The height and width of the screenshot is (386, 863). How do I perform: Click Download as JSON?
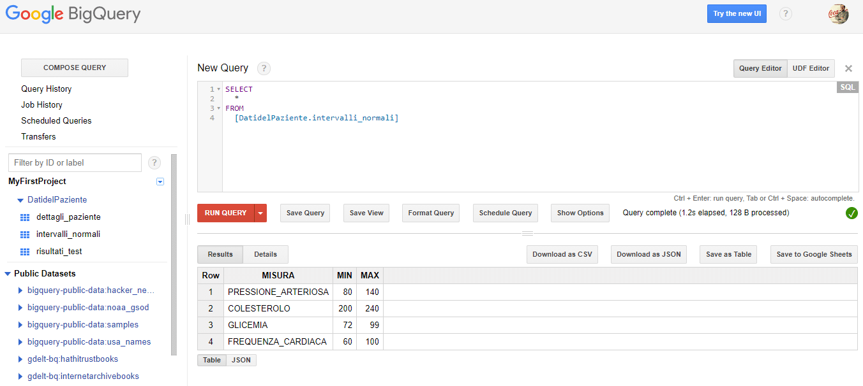pyautogui.click(x=649, y=255)
